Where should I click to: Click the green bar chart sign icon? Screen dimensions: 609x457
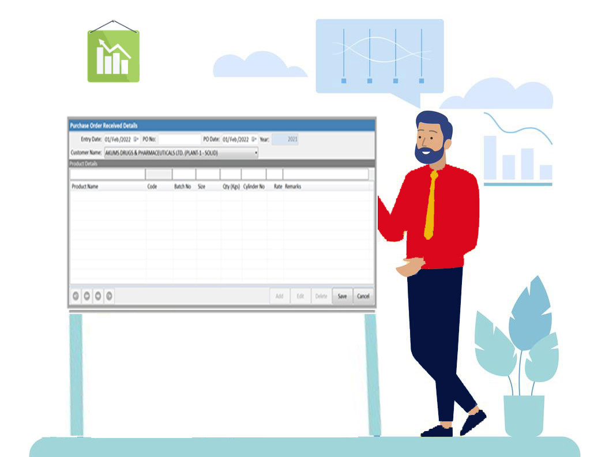[113, 55]
